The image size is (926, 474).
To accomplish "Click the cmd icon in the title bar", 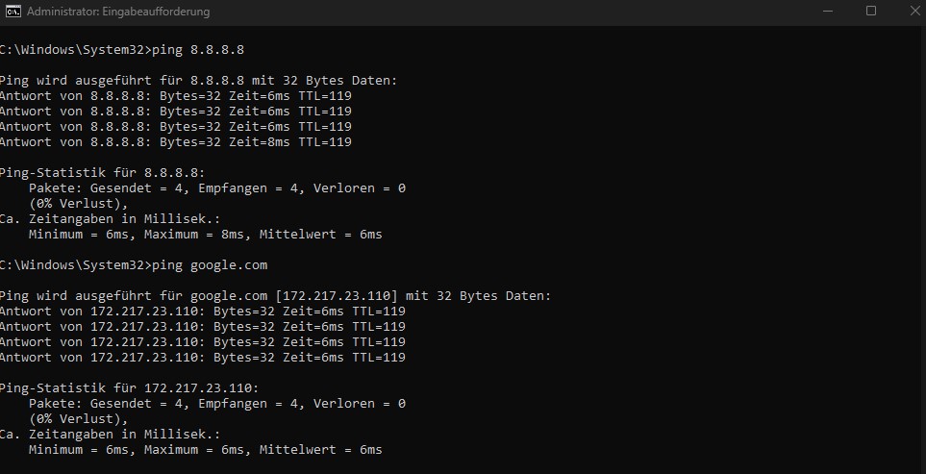I will [x=13, y=12].
